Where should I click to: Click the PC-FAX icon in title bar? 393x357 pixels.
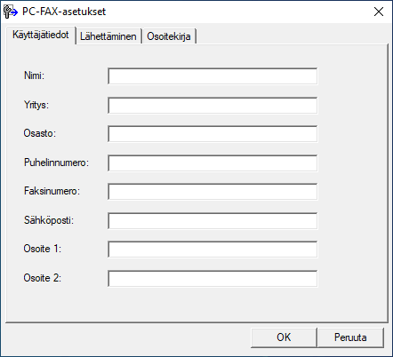(x=11, y=12)
